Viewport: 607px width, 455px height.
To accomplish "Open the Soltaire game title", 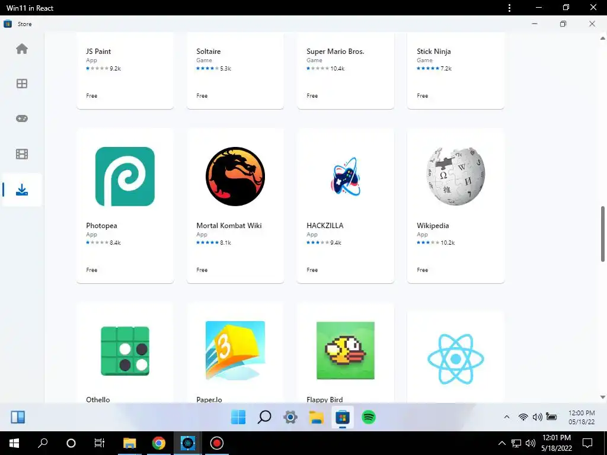I will click(208, 51).
